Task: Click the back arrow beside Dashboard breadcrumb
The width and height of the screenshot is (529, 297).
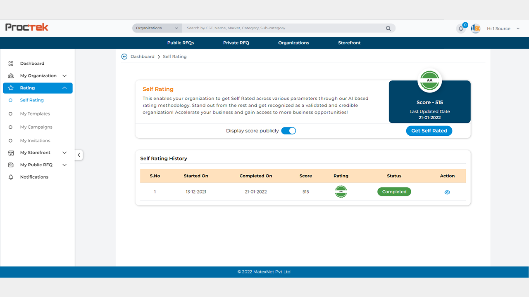Action: tap(124, 57)
